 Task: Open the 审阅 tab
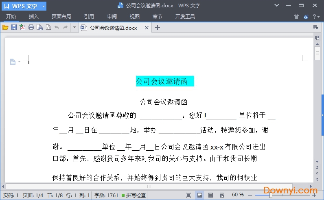coord(112,17)
